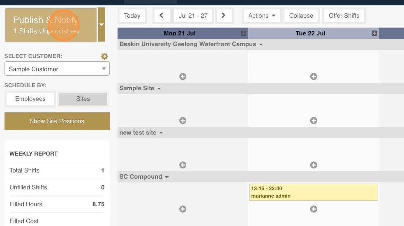Image resolution: width=404 pixels, height=226 pixels.
Task: Add shift for Sample Site on Monday
Action: pyautogui.click(x=182, y=121)
